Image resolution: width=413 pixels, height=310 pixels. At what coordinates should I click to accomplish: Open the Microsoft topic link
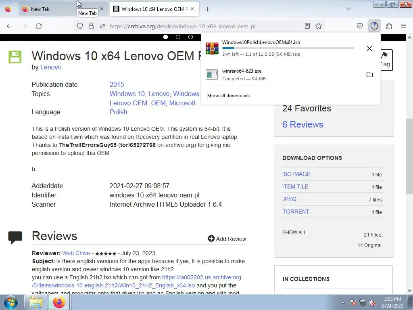tap(182, 103)
